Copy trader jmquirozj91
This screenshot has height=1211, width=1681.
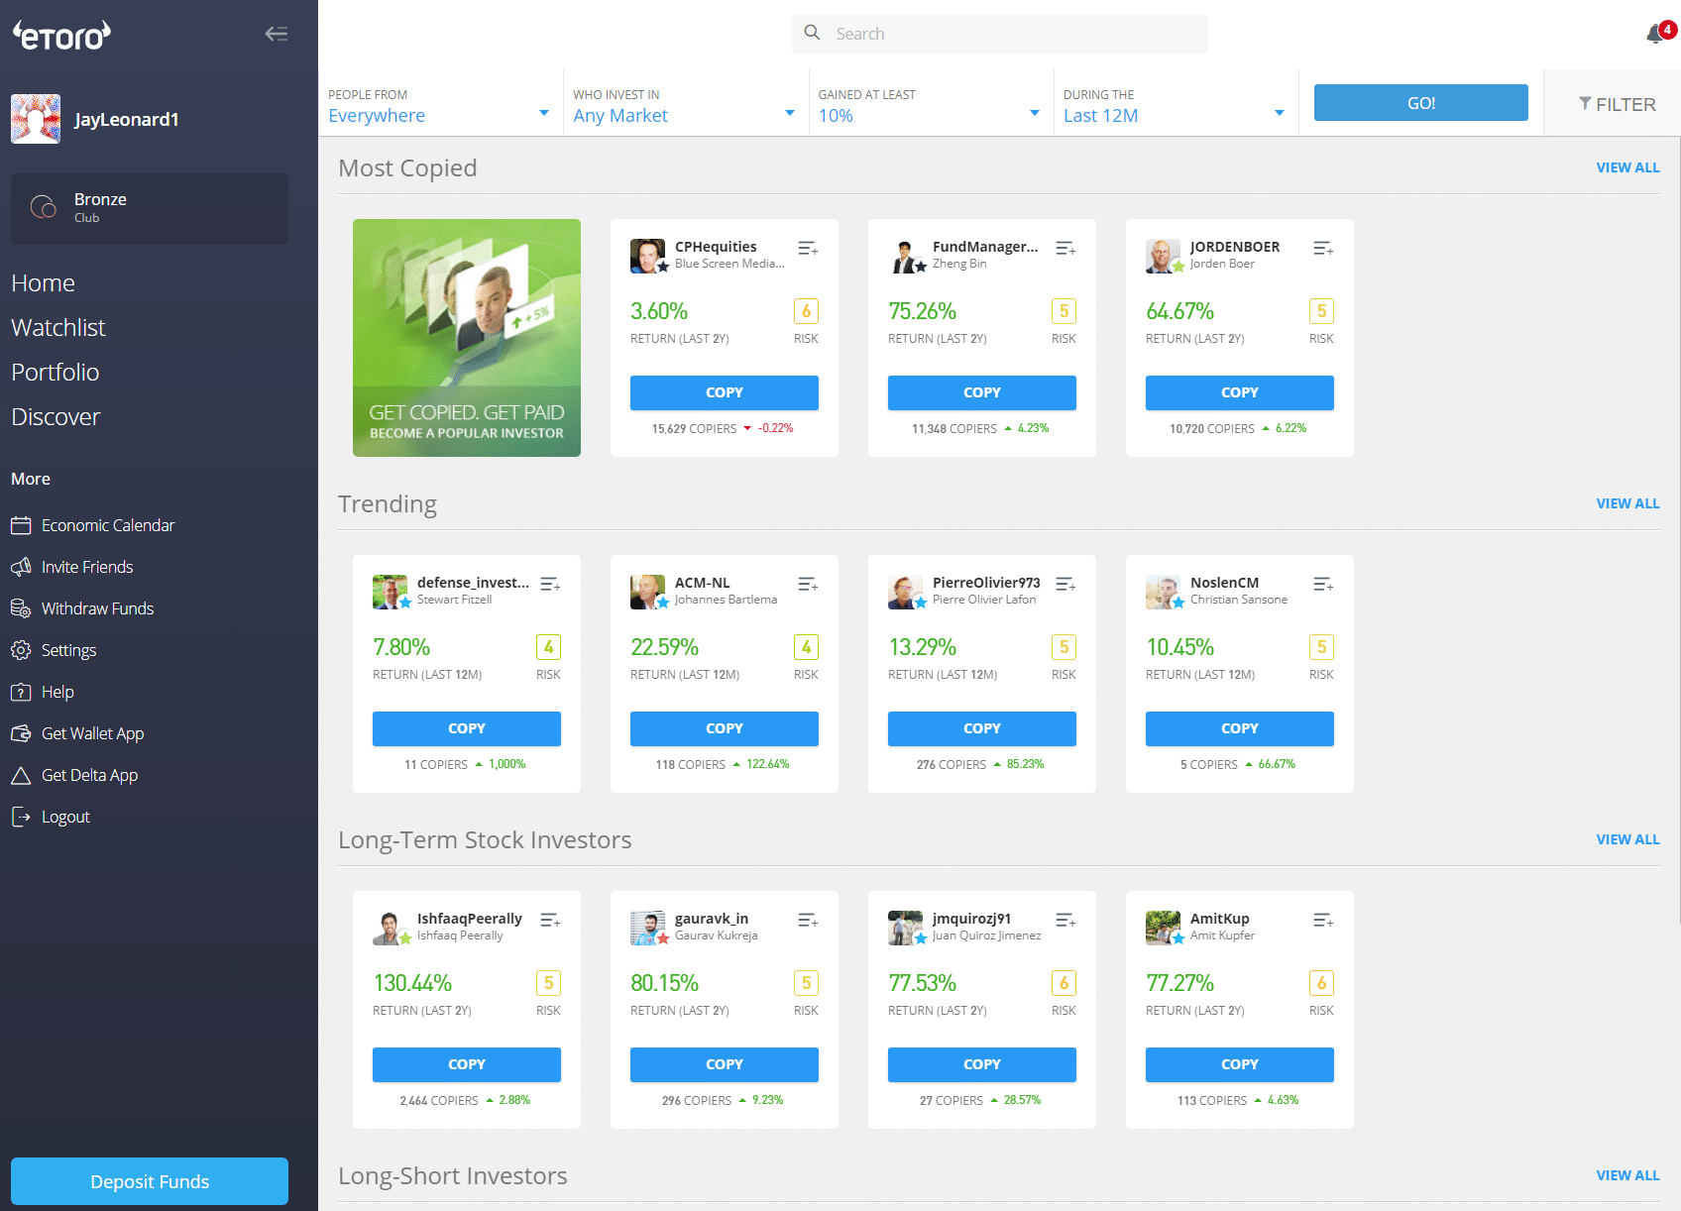[x=982, y=1064]
